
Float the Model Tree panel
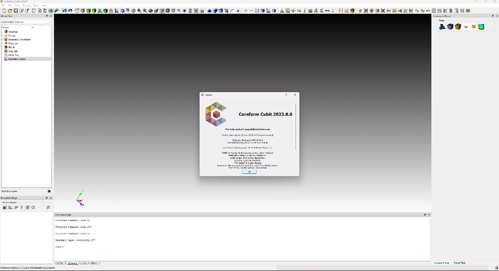click(47, 16)
